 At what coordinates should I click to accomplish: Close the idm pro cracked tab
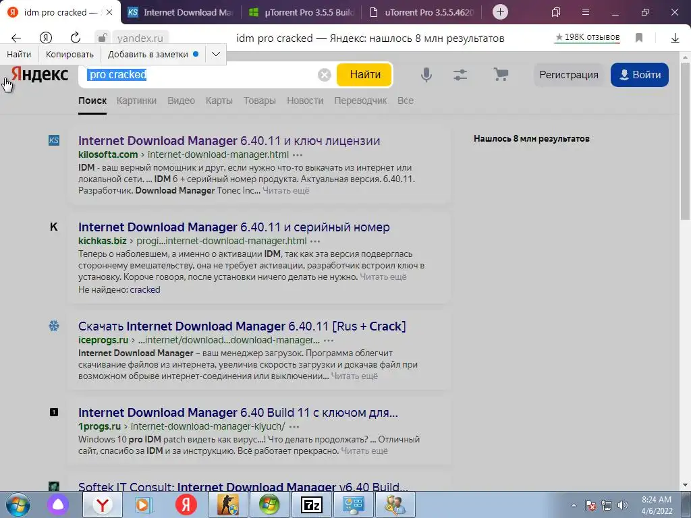[109, 12]
